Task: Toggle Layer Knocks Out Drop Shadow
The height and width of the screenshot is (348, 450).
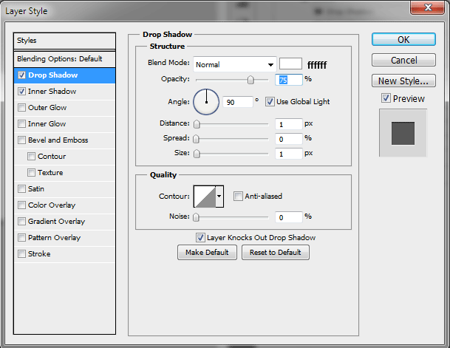Action: pos(200,237)
